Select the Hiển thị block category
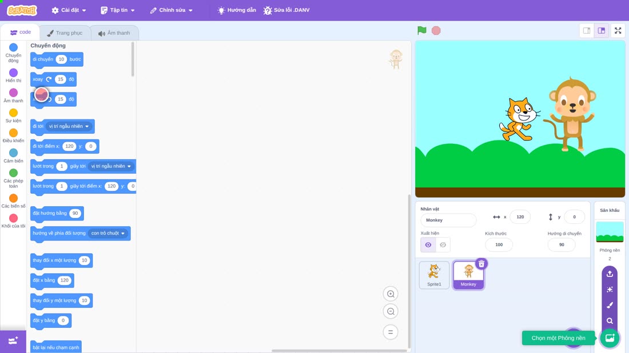This screenshot has width=629, height=353. 13,76
